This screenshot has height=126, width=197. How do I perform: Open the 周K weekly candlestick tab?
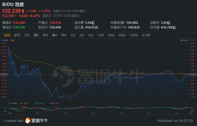[36, 35]
